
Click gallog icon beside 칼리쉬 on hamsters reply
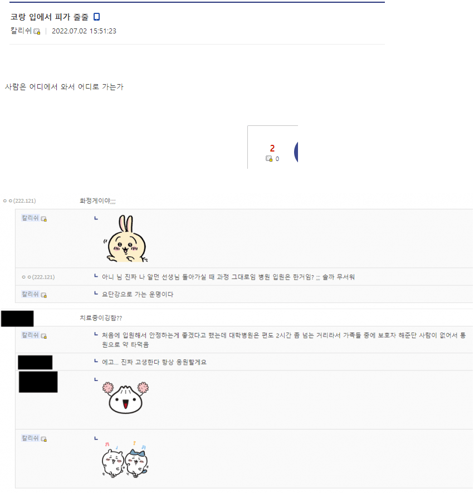click(x=43, y=439)
